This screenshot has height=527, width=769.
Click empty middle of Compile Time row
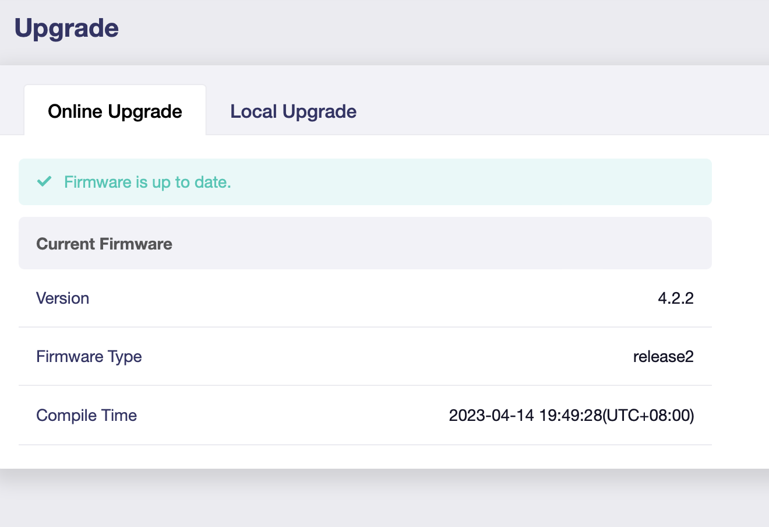(x=291, y=416)
